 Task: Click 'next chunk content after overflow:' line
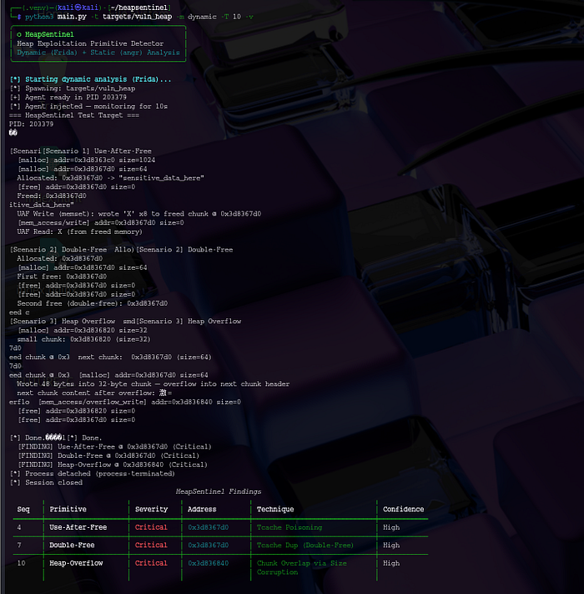pyautogui.click(x=94, y=393)
